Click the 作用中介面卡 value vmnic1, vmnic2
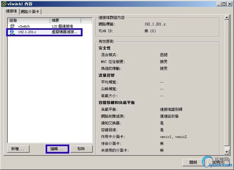234x170 pixels. click(173, 137)
